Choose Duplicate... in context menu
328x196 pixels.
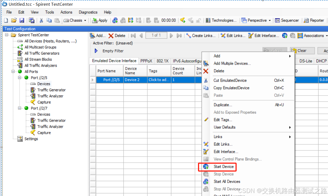tap(223, 105)
